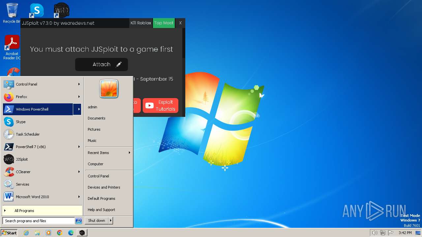The height and width of the screenshot is (237, 422).
Task: Open Shut down options arrow
Action: [x=111, y=221]
